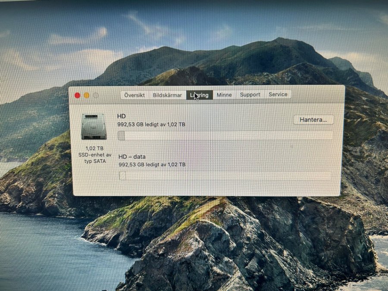The image size is (388, 291).
Task: Minimize the window with the yellow button
Action: pos(87,95)
